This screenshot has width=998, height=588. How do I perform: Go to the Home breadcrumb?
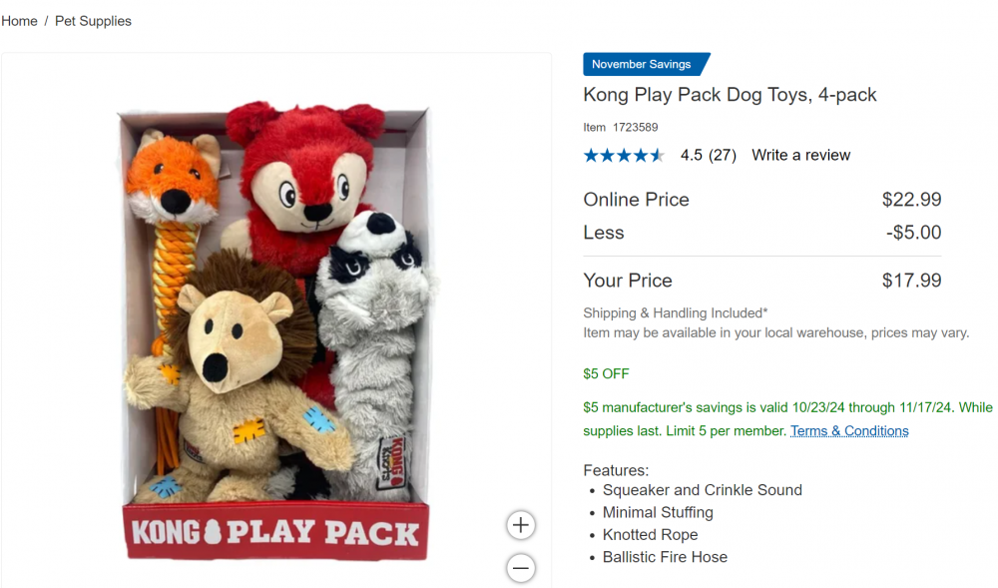click(19, 21)
